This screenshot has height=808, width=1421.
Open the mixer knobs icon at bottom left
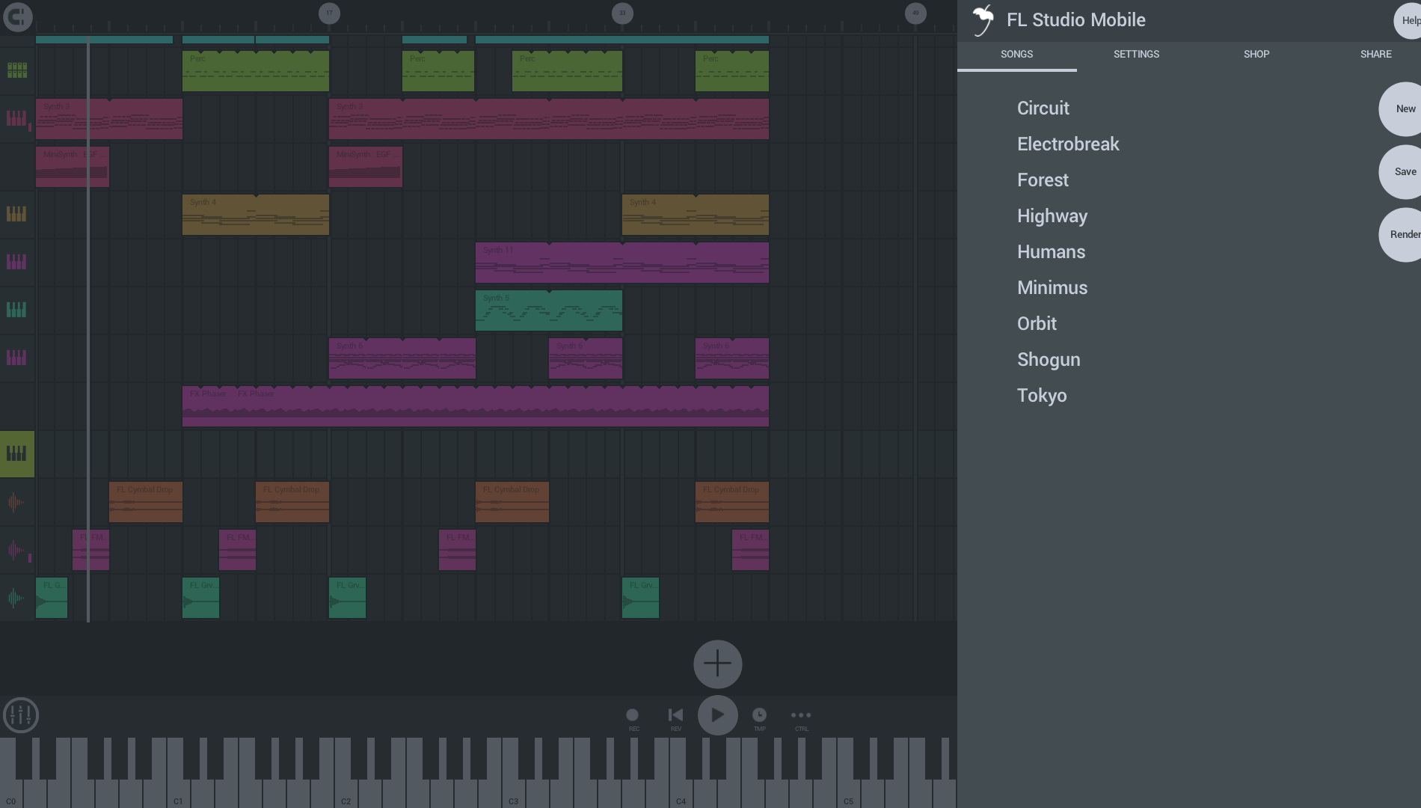click(x=21, y=716)
